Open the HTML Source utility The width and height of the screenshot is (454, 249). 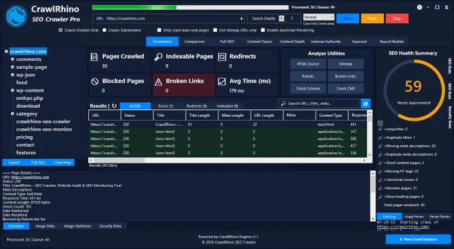point(308,64)
